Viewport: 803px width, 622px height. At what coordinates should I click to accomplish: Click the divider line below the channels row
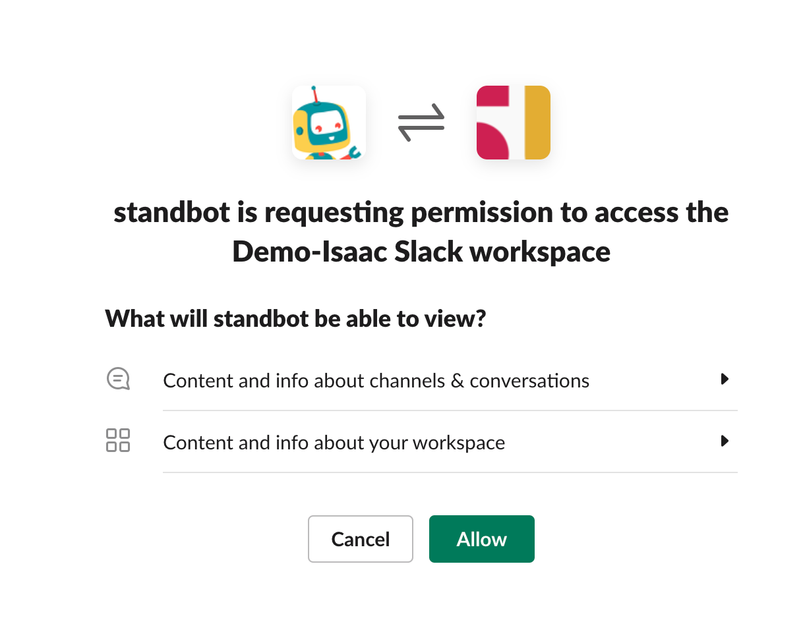tap(450, 410)
